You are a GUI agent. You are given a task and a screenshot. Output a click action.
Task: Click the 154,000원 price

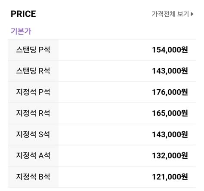(170, 50)
